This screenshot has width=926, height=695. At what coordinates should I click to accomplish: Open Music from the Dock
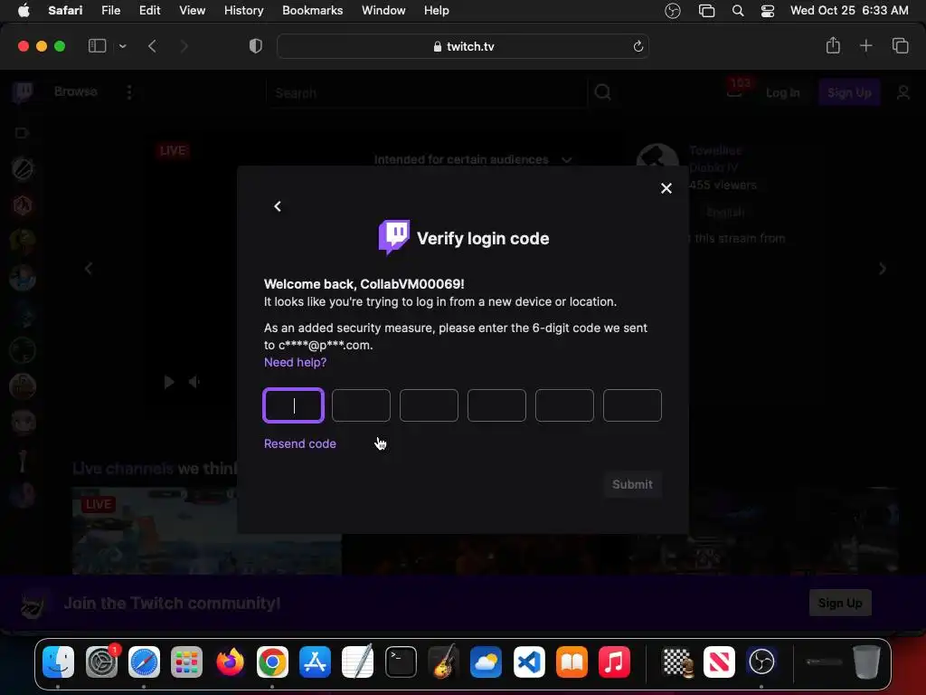(x=614, y=662)
